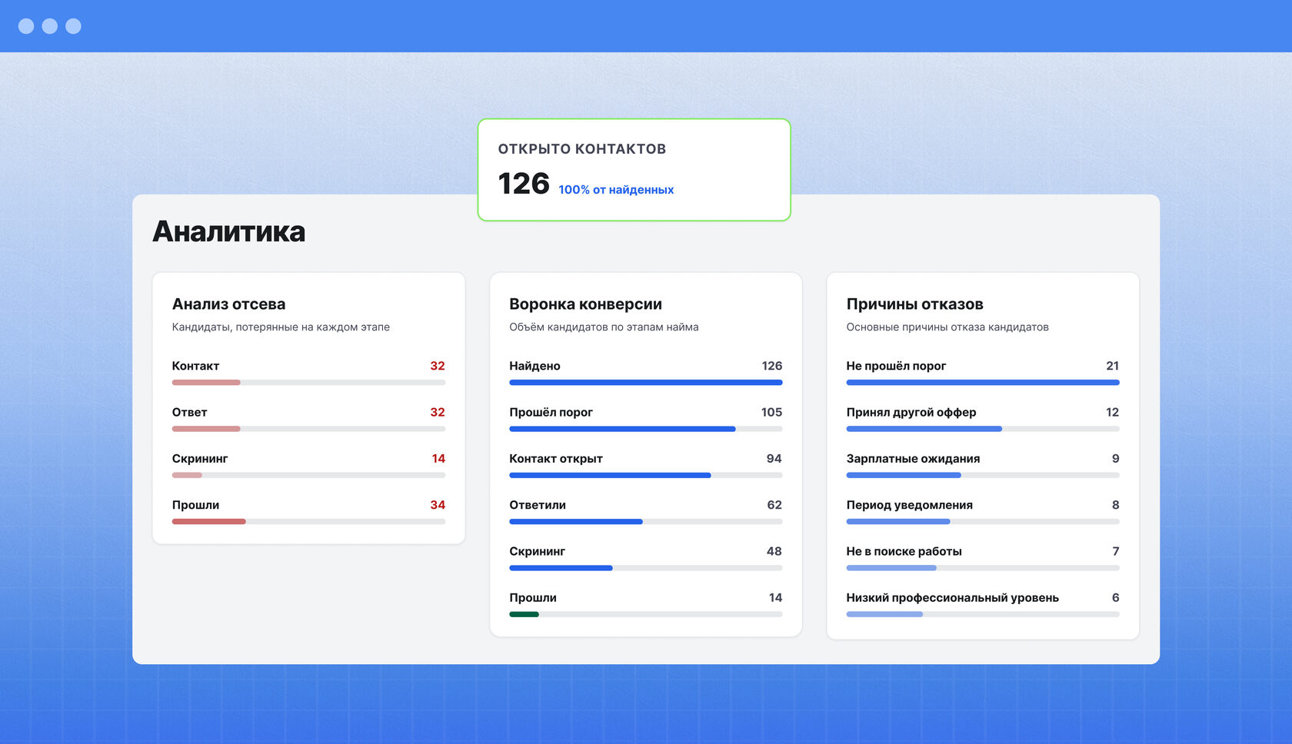The width and height of the screenshot is (1292, 744).
Task: Click the 'Причины отказов' card title
Action: click(915, 304)
